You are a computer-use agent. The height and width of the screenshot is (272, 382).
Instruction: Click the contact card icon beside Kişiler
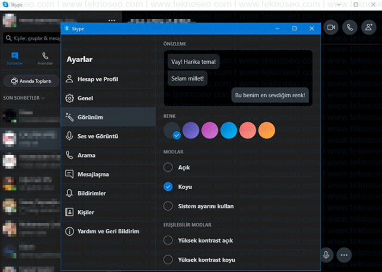click(69, 212)
